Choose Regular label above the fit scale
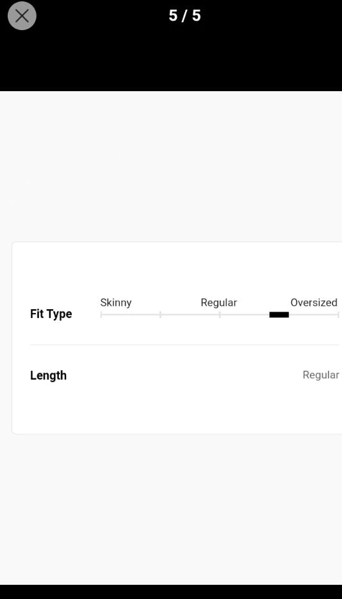Image resolution: width=342 pixels, height=599 pixels. click(x=218, y=303)
